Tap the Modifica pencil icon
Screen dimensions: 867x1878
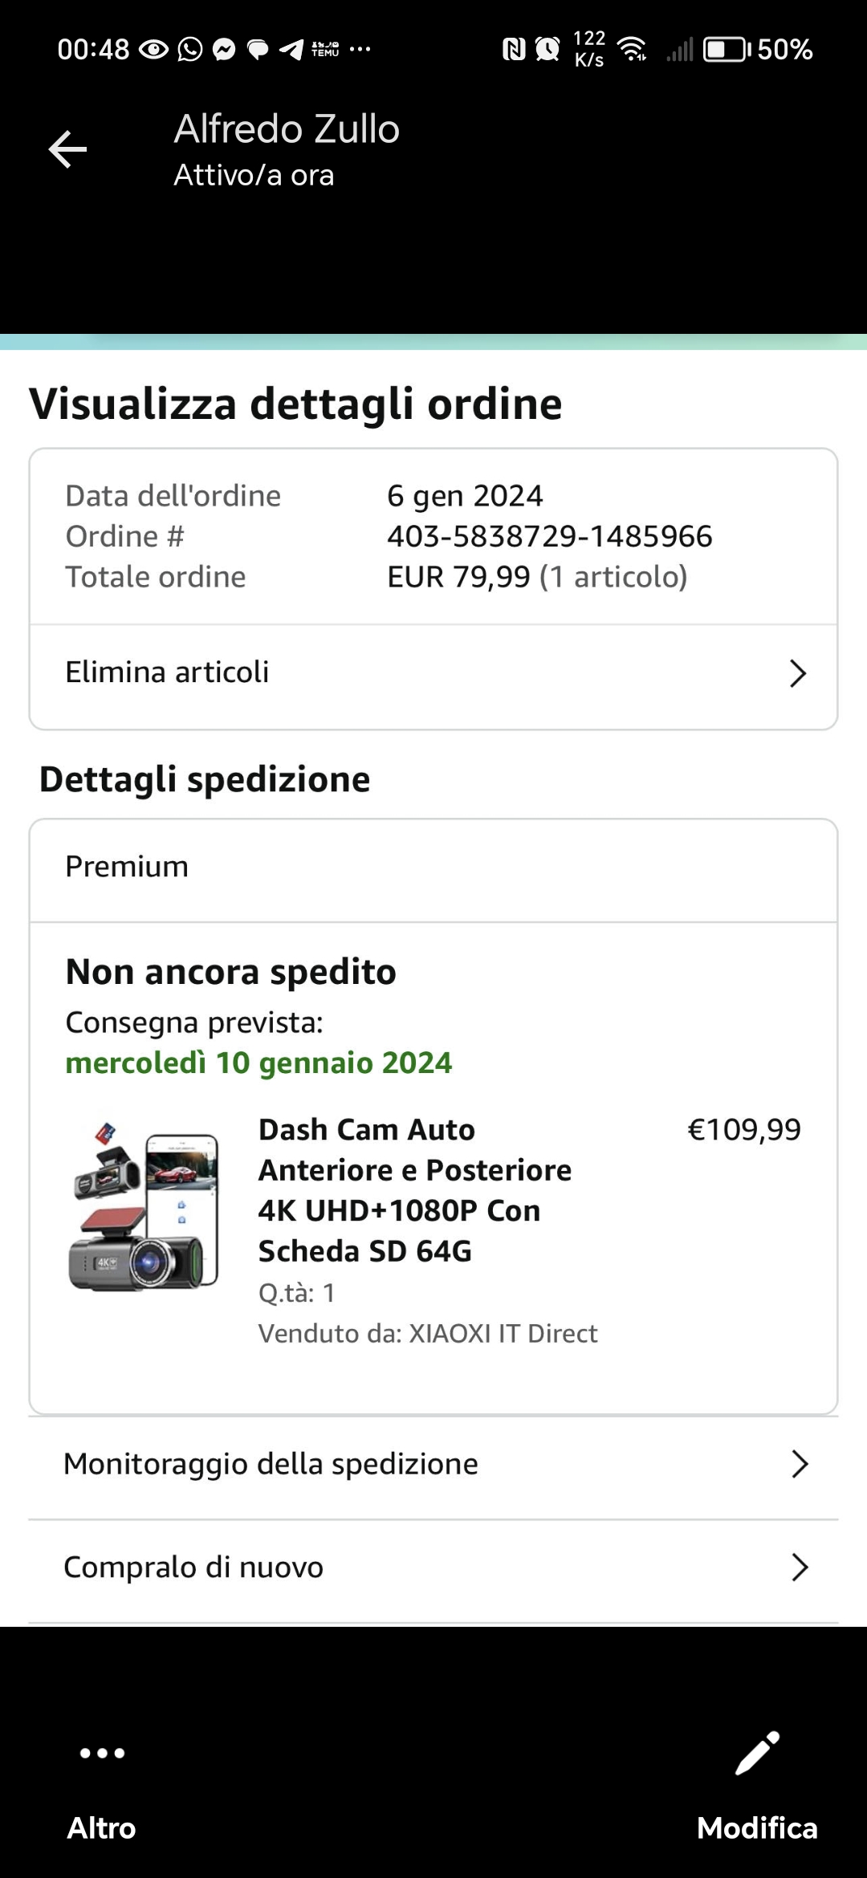pos(757,1753)
